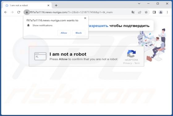Open the profile avatar menu
This screenshot has width=173, height=116.
pyautogui.click(x=161, y=12)
